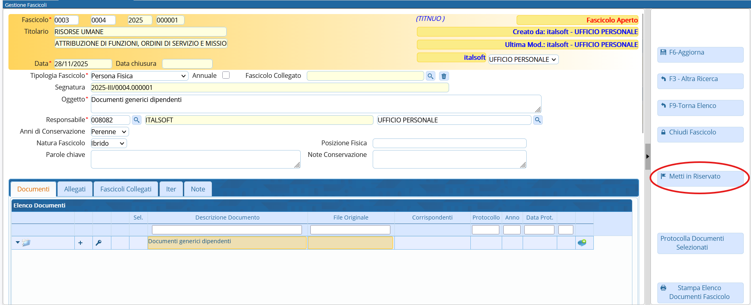751x305 pixels.
Task: Switch to the Allegati tab
Action: coord(75,189)
